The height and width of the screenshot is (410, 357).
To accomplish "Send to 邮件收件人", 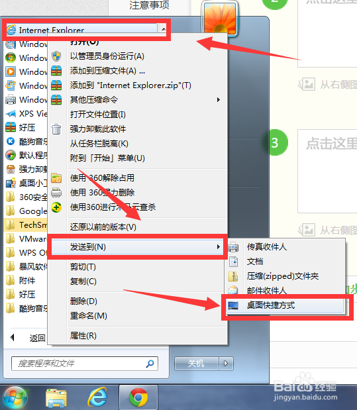I will coord(267,291).
